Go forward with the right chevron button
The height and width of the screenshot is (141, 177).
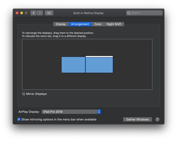pyautogui.click(x=40, y=13)
